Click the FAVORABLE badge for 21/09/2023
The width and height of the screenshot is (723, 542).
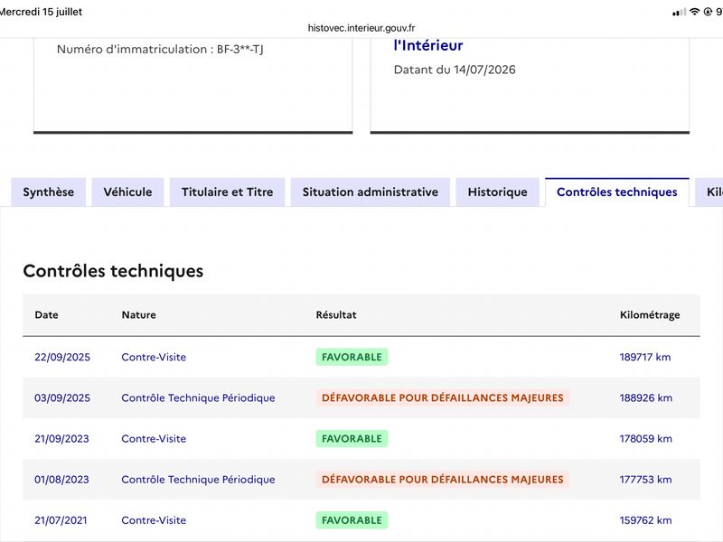click(x=352, y=439)
